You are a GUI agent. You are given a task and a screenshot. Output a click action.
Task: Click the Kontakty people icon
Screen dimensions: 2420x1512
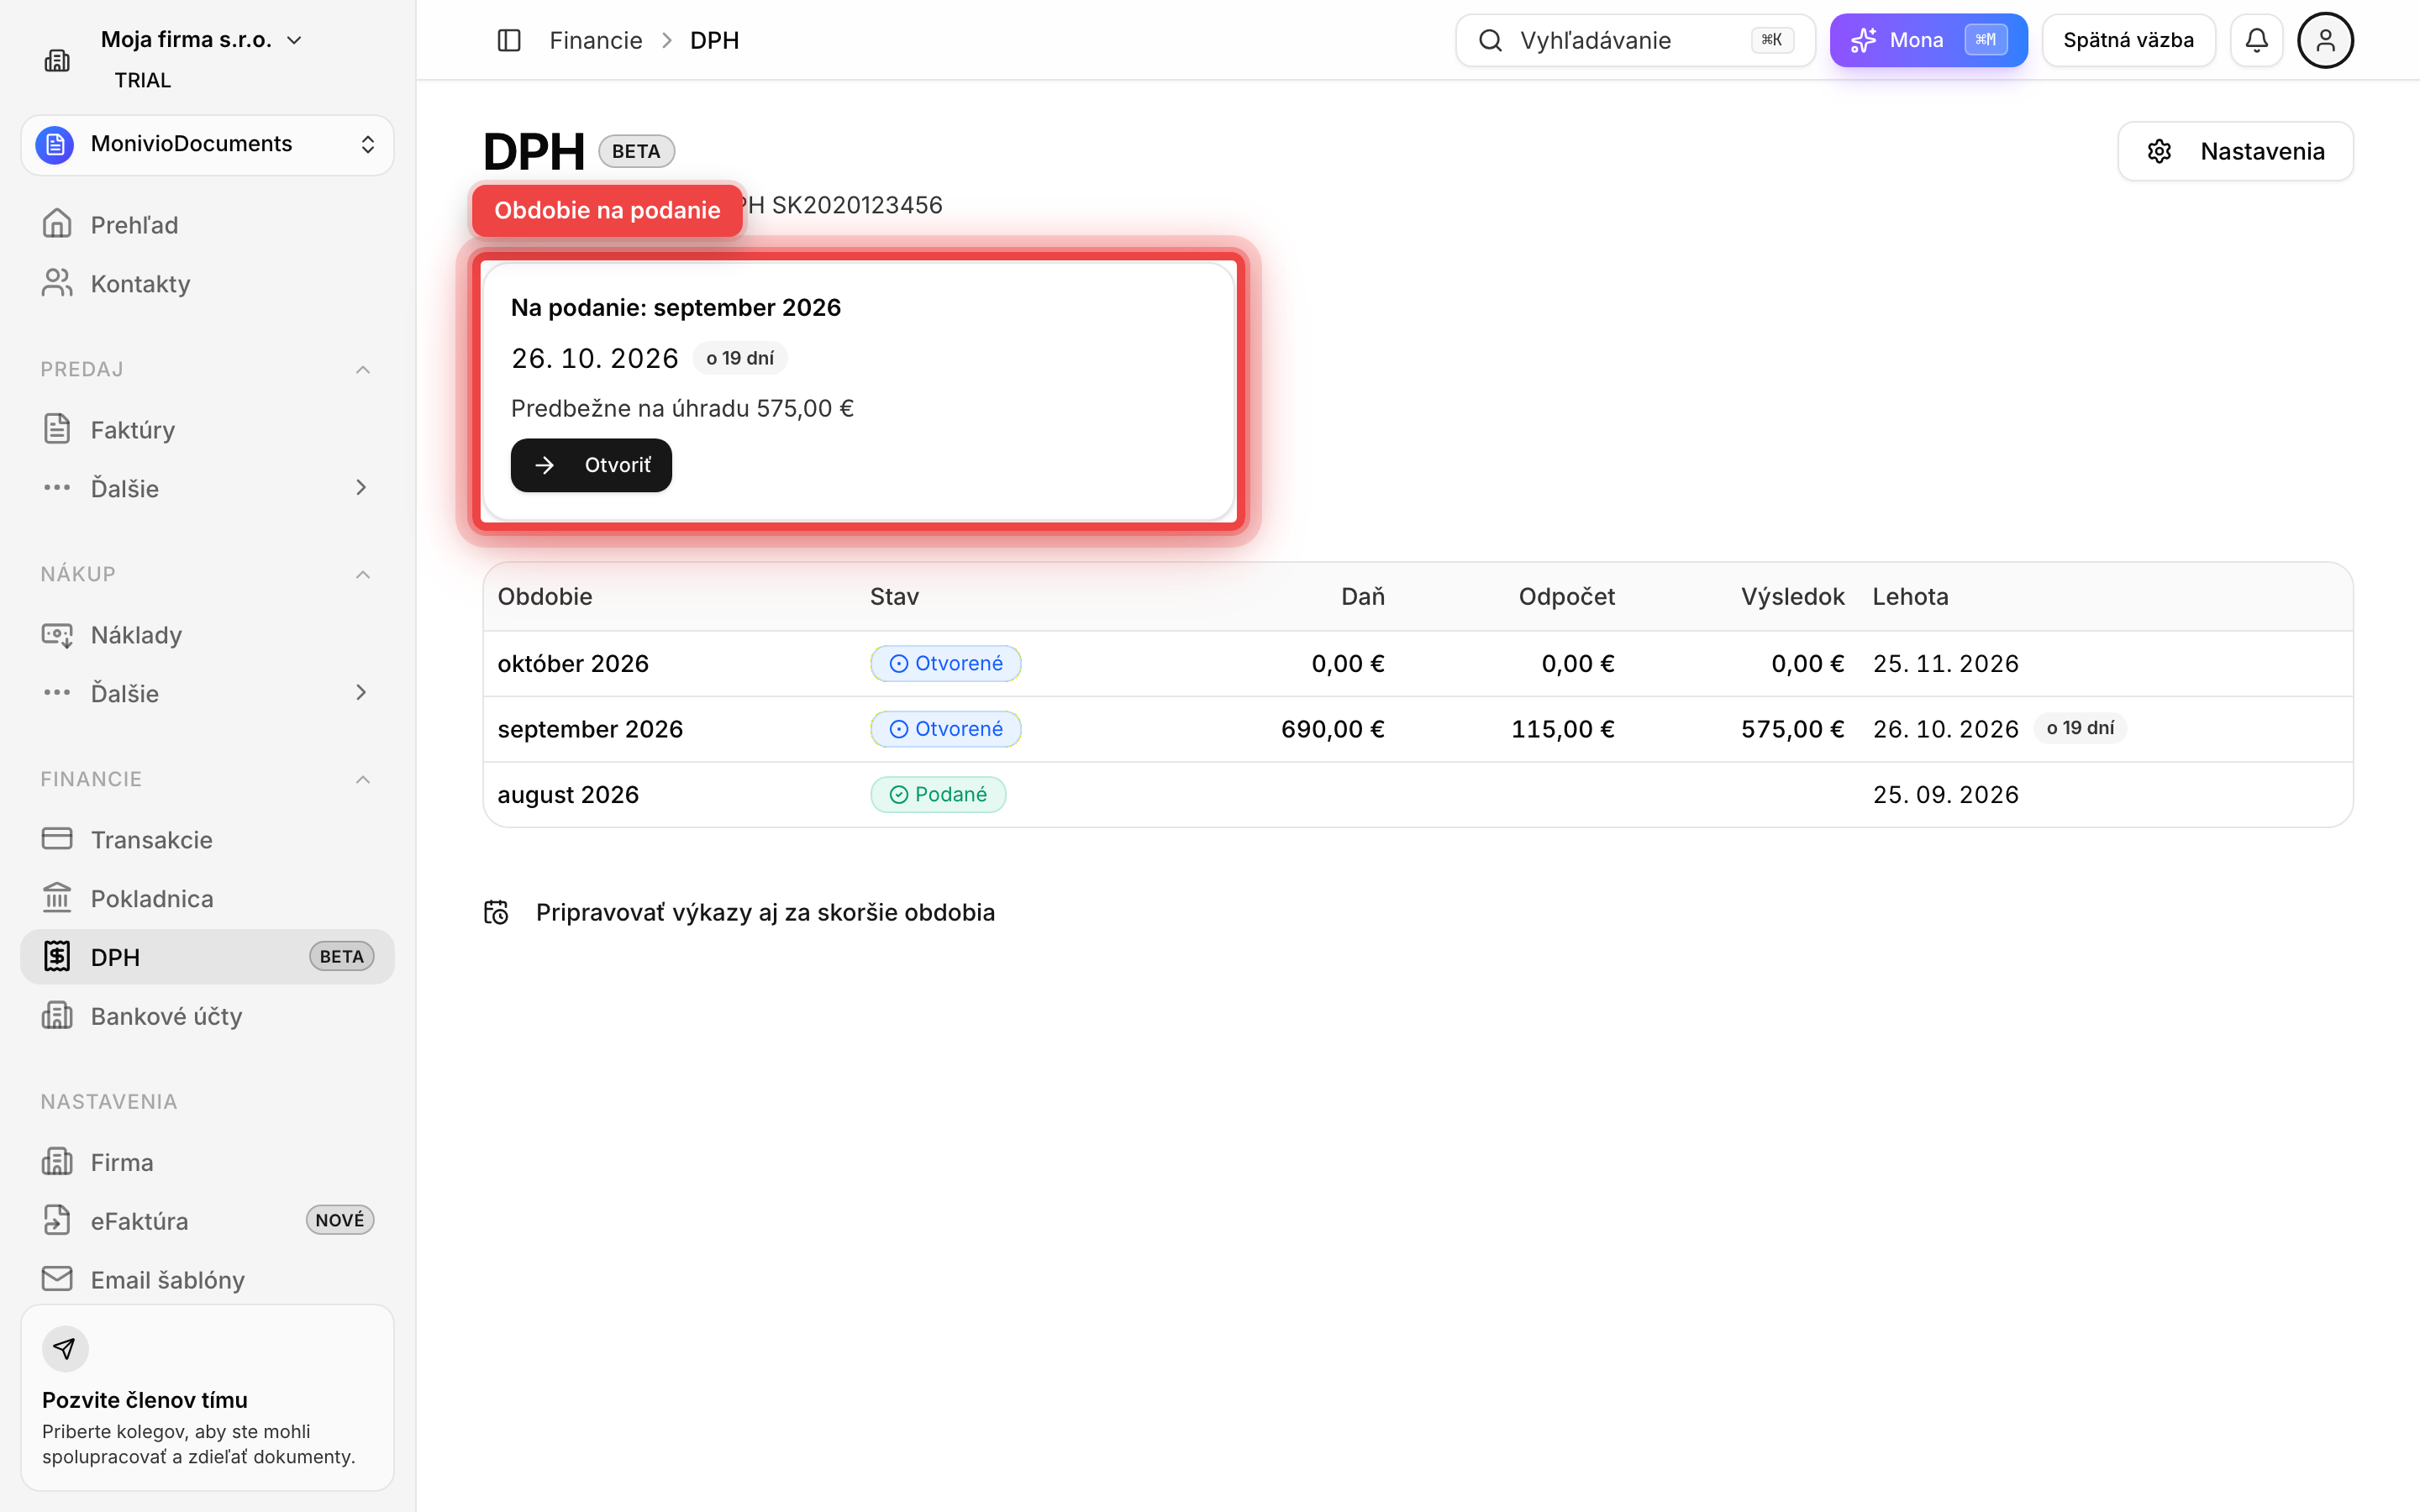tap(57, 283)
